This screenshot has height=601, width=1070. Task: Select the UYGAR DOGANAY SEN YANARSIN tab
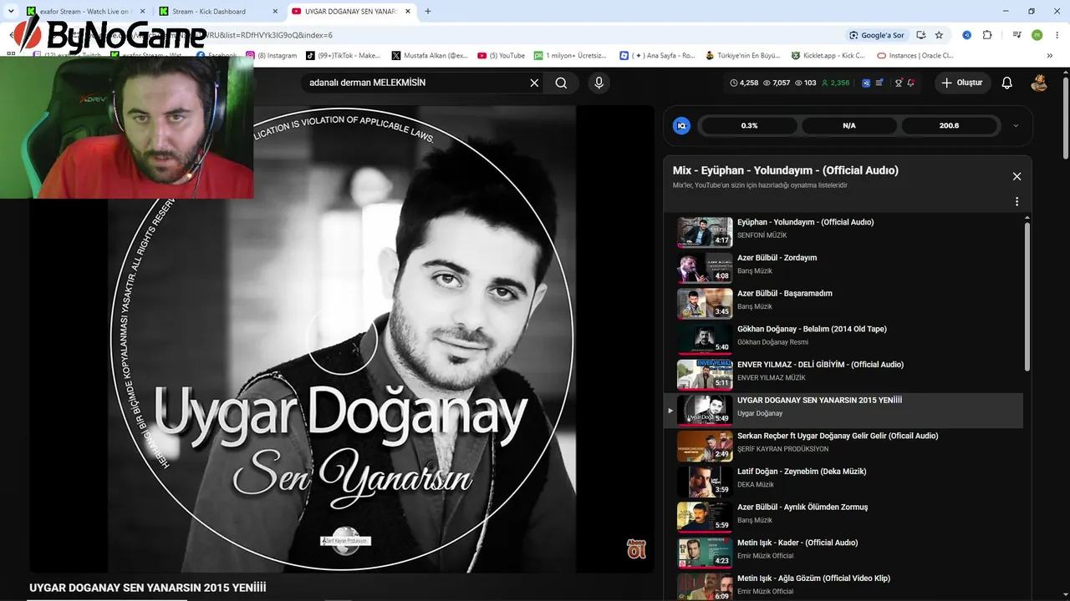pyautogui.click(x=351, y=12)
